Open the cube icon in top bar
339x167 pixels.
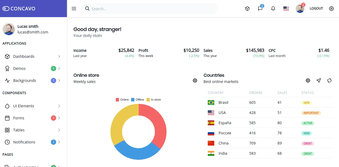click(x=247, y=9)
